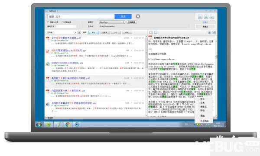Open the TextSeek taskbar icon
The width and height of the screenshot is (260, 156).
pyautogui.click(x=77, y=124)
